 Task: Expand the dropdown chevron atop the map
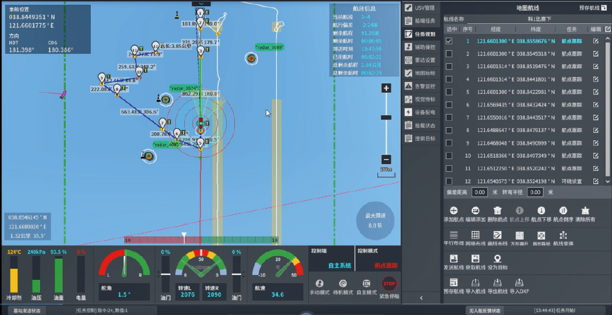(x=201, y=4)
